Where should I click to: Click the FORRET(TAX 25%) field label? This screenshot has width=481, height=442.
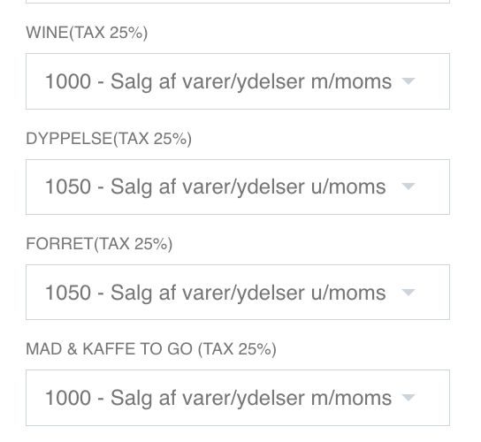pyautogui.click(x=99, y=244)
